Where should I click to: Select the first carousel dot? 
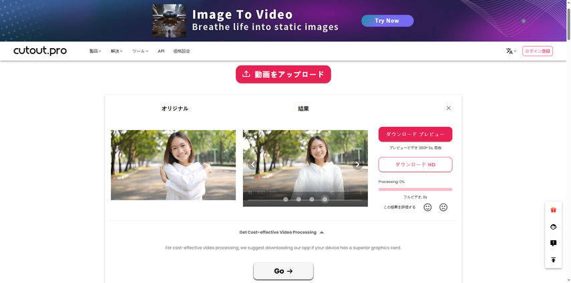(x=286, y=200)
